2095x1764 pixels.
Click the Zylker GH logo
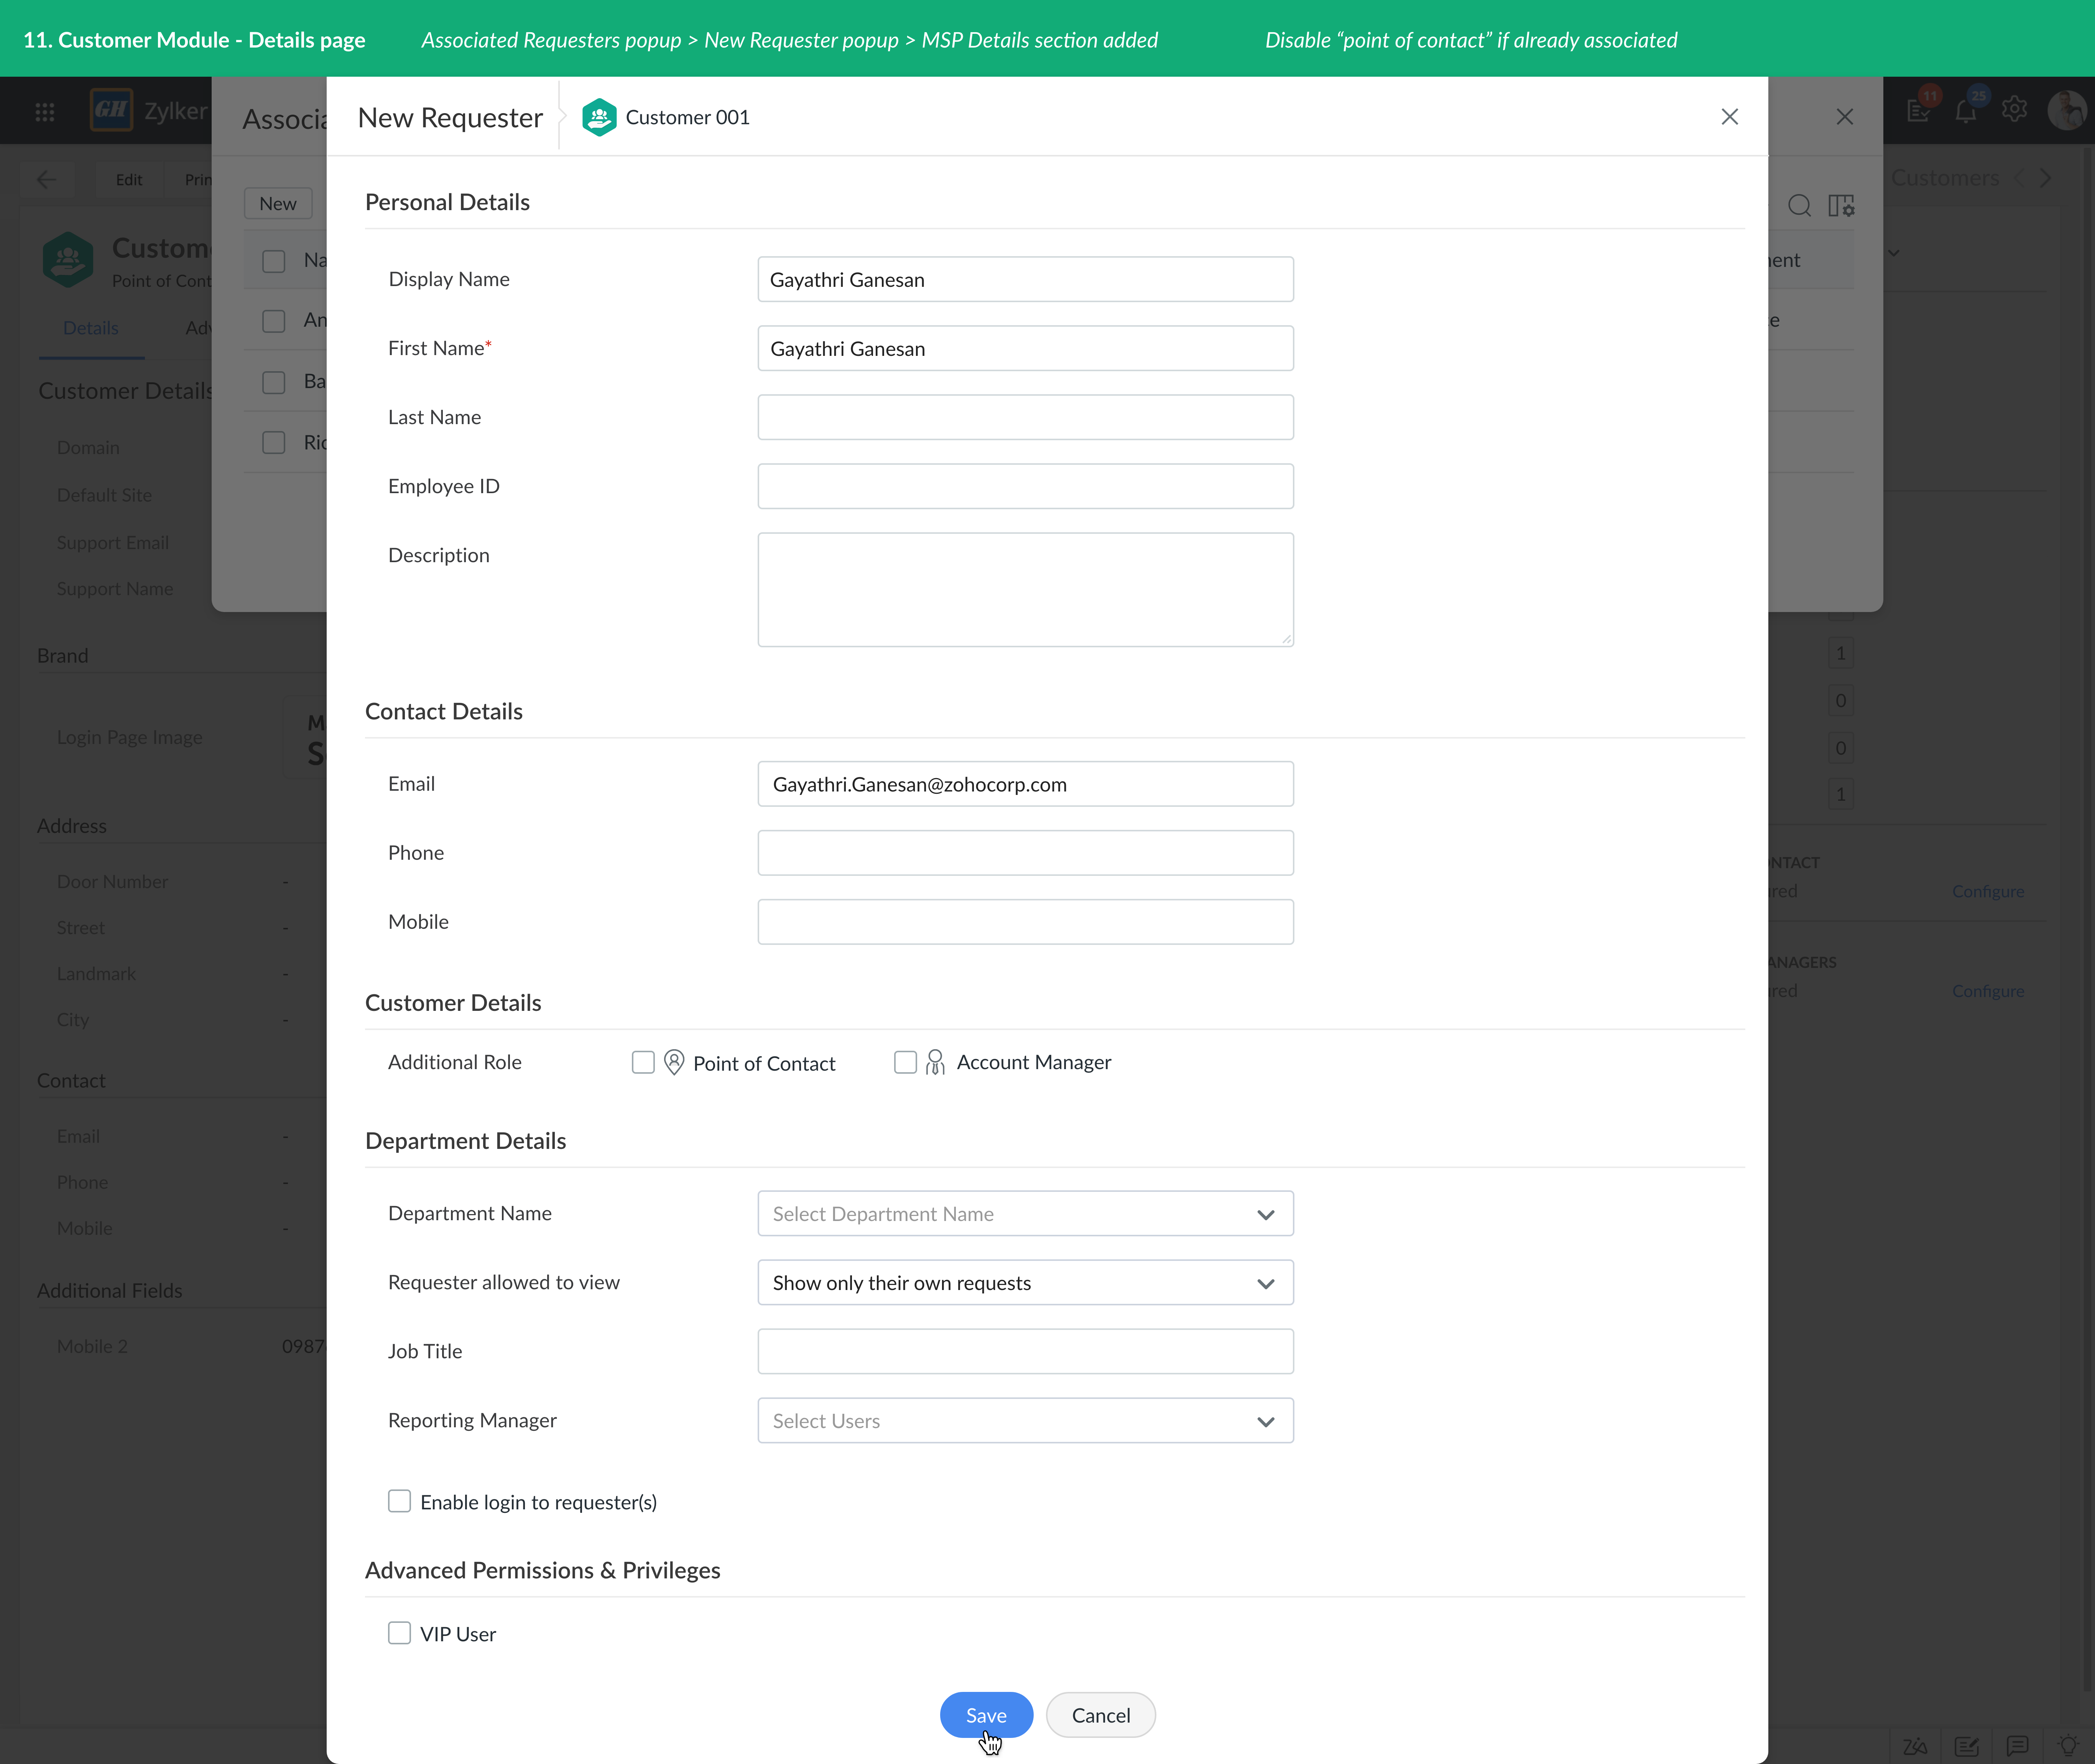[x=111, y=110]
